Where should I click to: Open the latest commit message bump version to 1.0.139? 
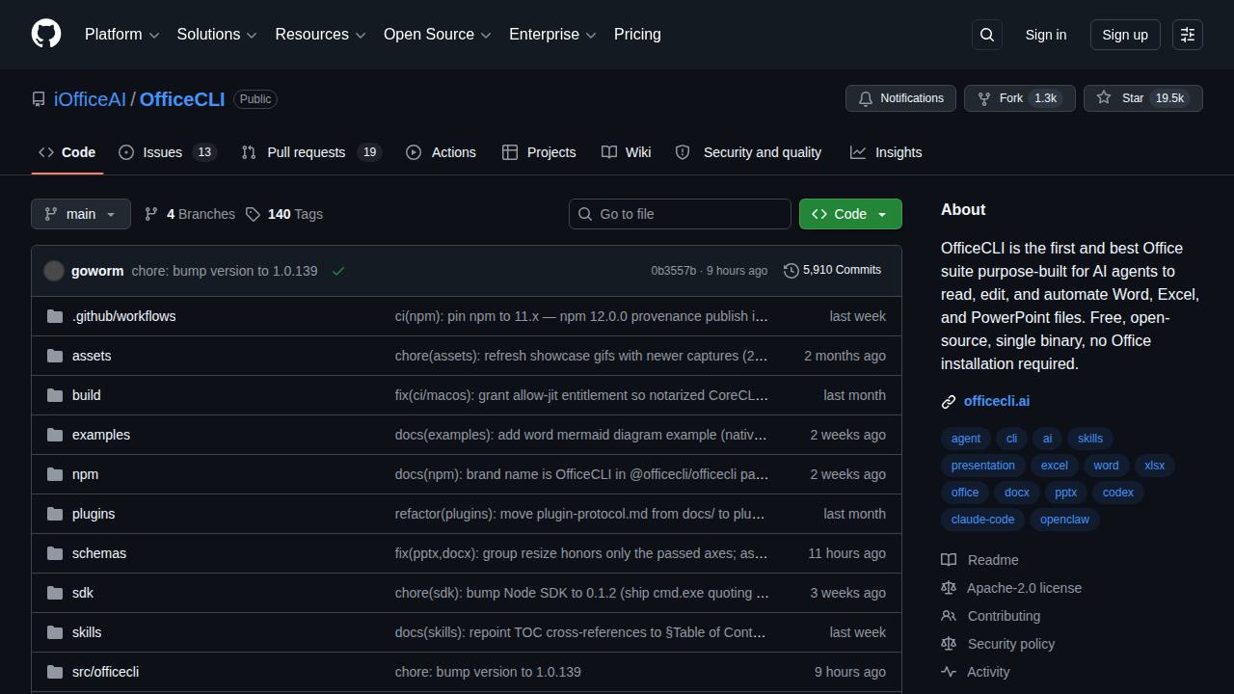pyautogui.click(x=225, y=271)
